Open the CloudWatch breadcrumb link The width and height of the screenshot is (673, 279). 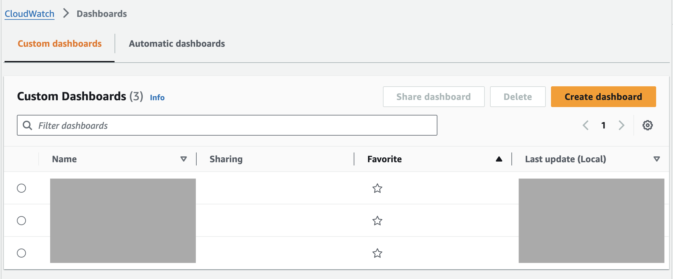tap(30, 14)
